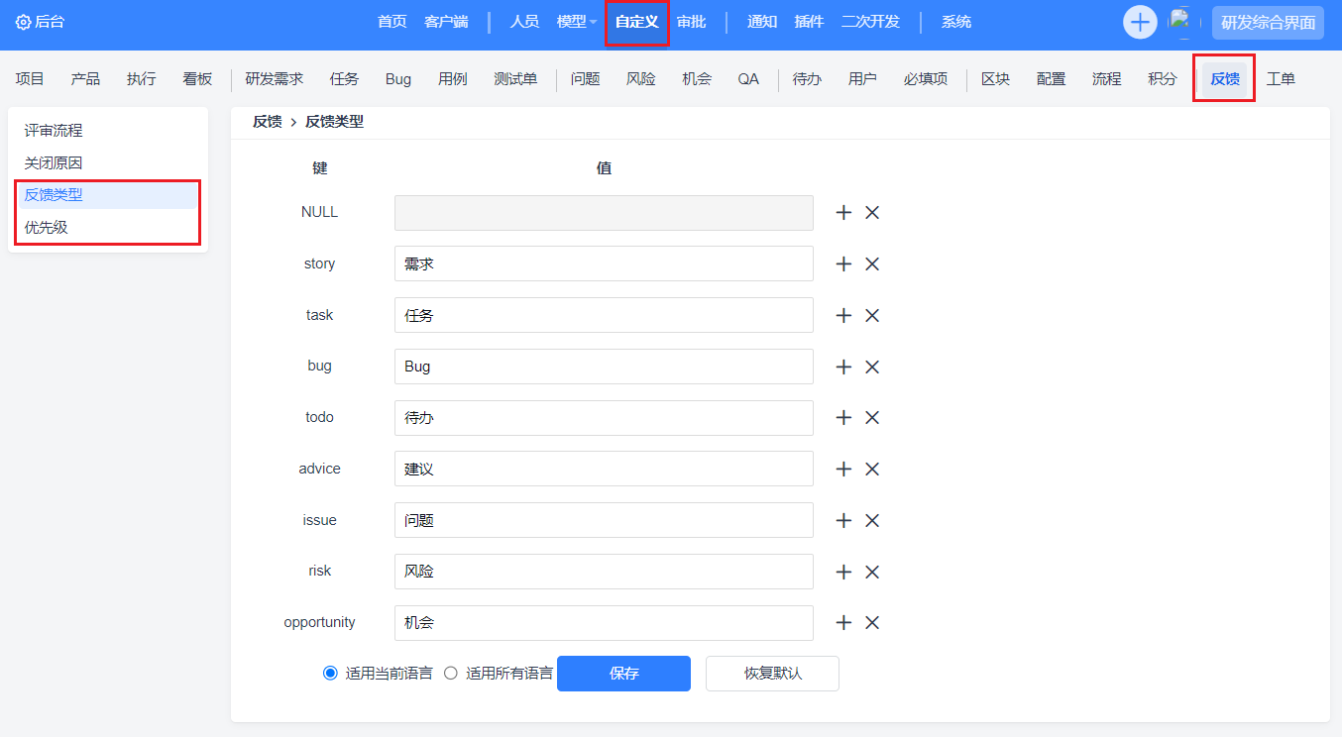Select the 自定义 top menu item
This screenshot has height=737, width=1342.
point(636,22)
